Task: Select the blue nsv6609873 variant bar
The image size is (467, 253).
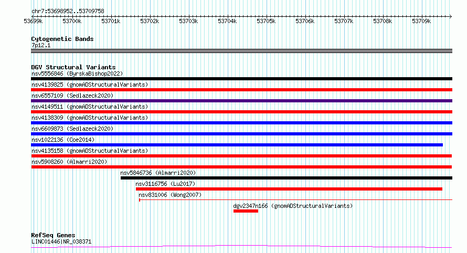Action: (x=241, y=134)
